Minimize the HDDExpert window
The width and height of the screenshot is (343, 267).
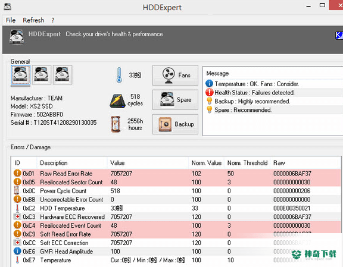(x=308, y=6)
